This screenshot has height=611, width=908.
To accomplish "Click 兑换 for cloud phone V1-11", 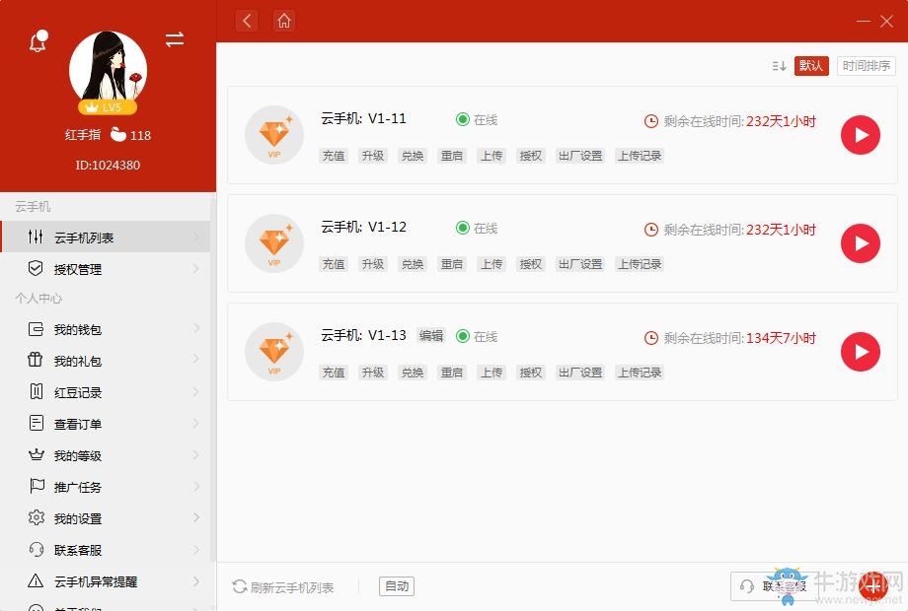I will (413, 156).
